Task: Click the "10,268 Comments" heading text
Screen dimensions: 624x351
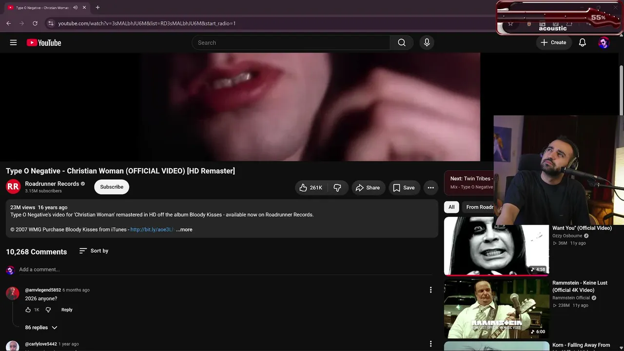Action: click(37, 252)
